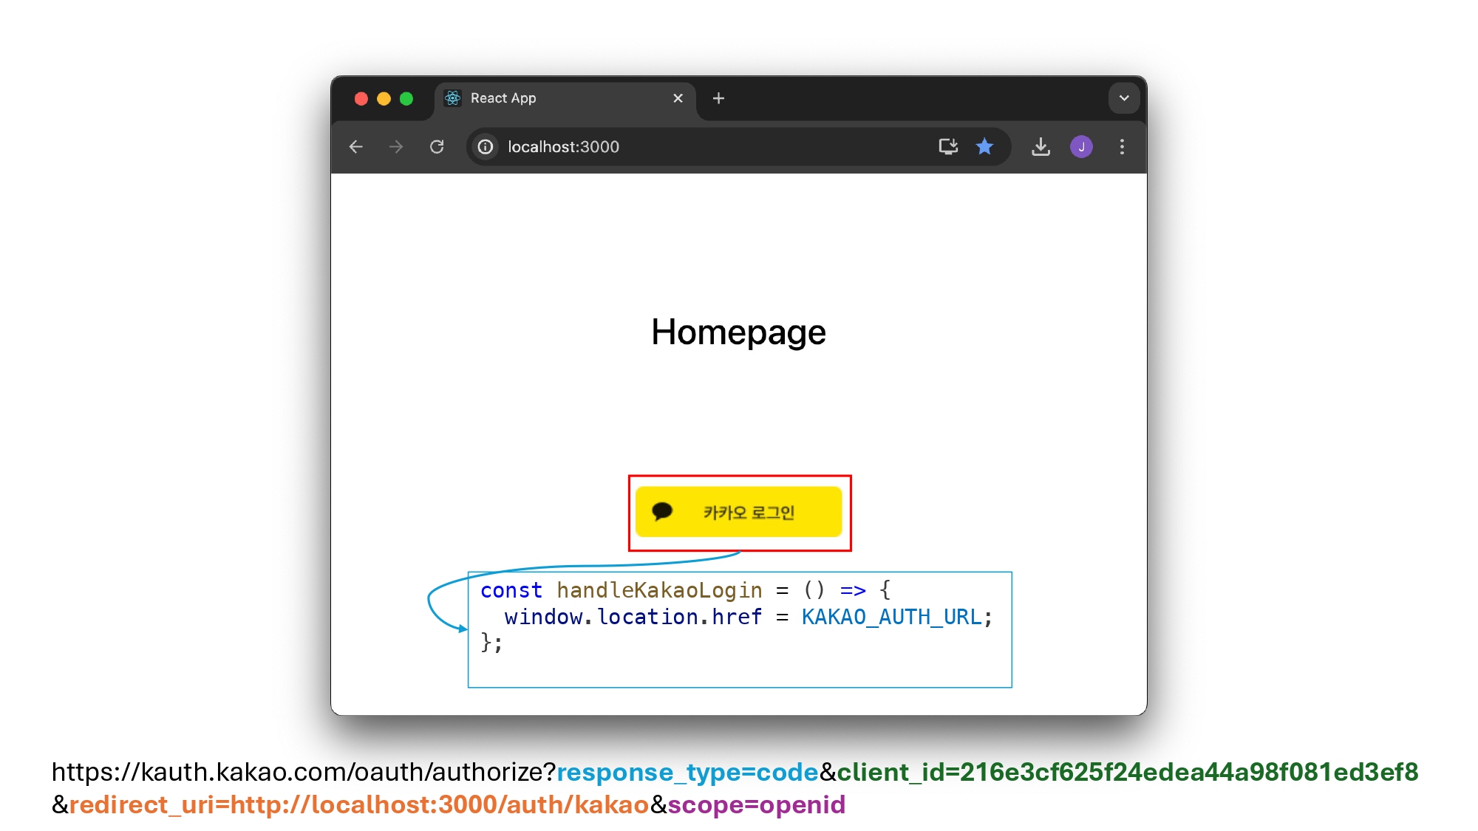This screenshot has height=831, width=1478.
Task: Open Chrome three-dot menu
Action: click(x=1122, y=147)
